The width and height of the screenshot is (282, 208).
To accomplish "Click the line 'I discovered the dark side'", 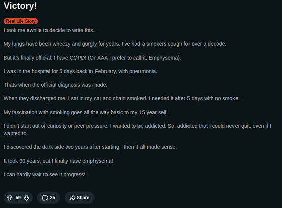I will (90, 147).
